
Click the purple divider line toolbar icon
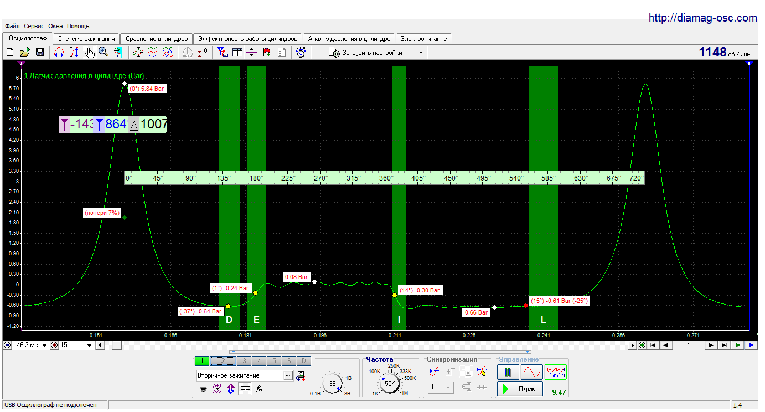click(x=252, y=52)
